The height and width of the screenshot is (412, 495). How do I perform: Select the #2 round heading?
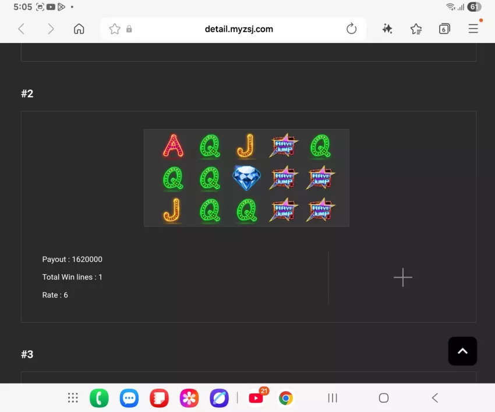(x=27, y=94)
